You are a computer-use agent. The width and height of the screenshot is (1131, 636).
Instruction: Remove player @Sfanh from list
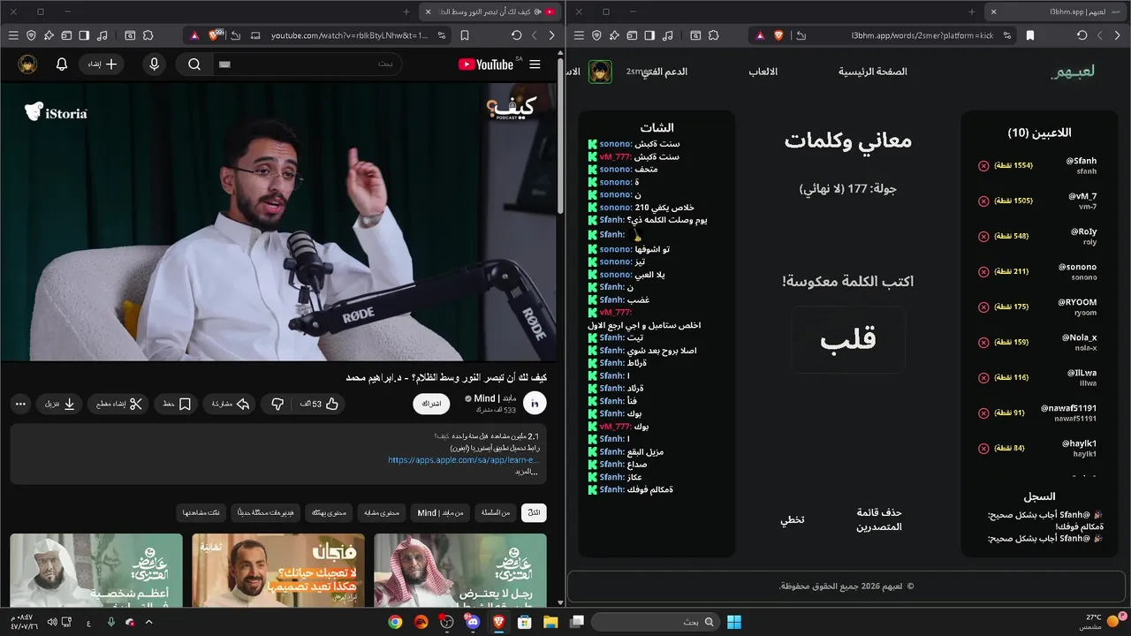[x=983, y=165]
